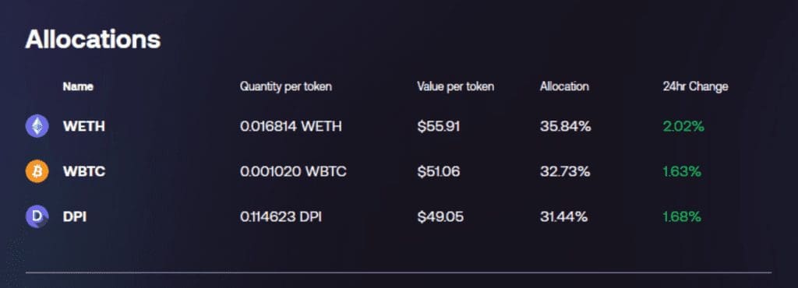Screen dimensions: 798x288
Task: Select the WBTC token name
Action: coord(84,171)
